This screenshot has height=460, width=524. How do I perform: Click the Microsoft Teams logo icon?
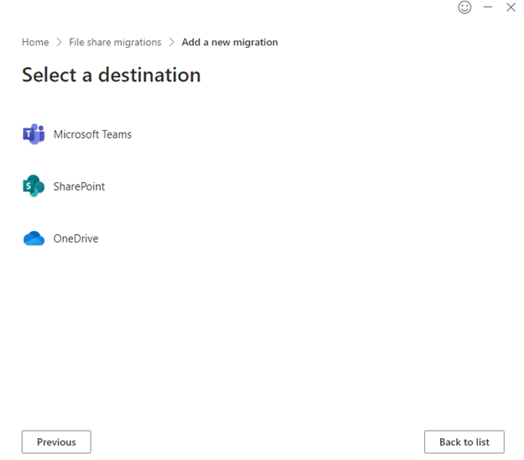[34, 134]
